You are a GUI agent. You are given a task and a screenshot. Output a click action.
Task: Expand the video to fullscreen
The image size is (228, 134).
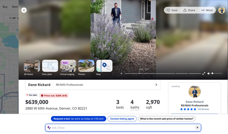(x=204, y=74)
